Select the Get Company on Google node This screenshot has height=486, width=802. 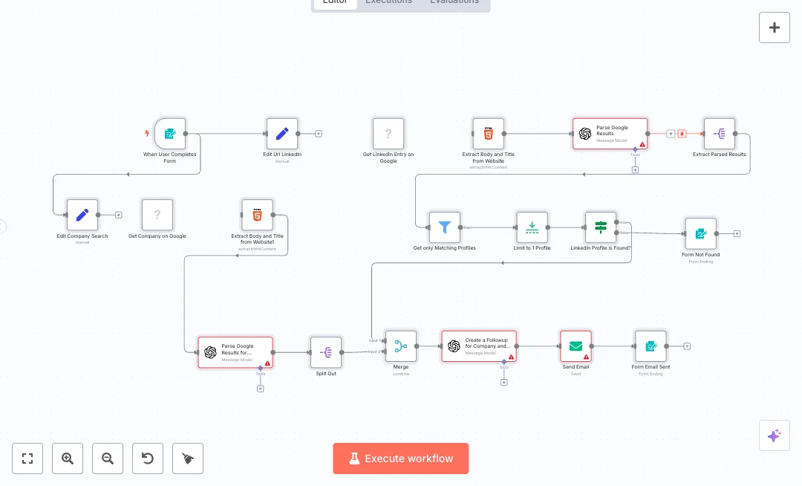[157, 215]
